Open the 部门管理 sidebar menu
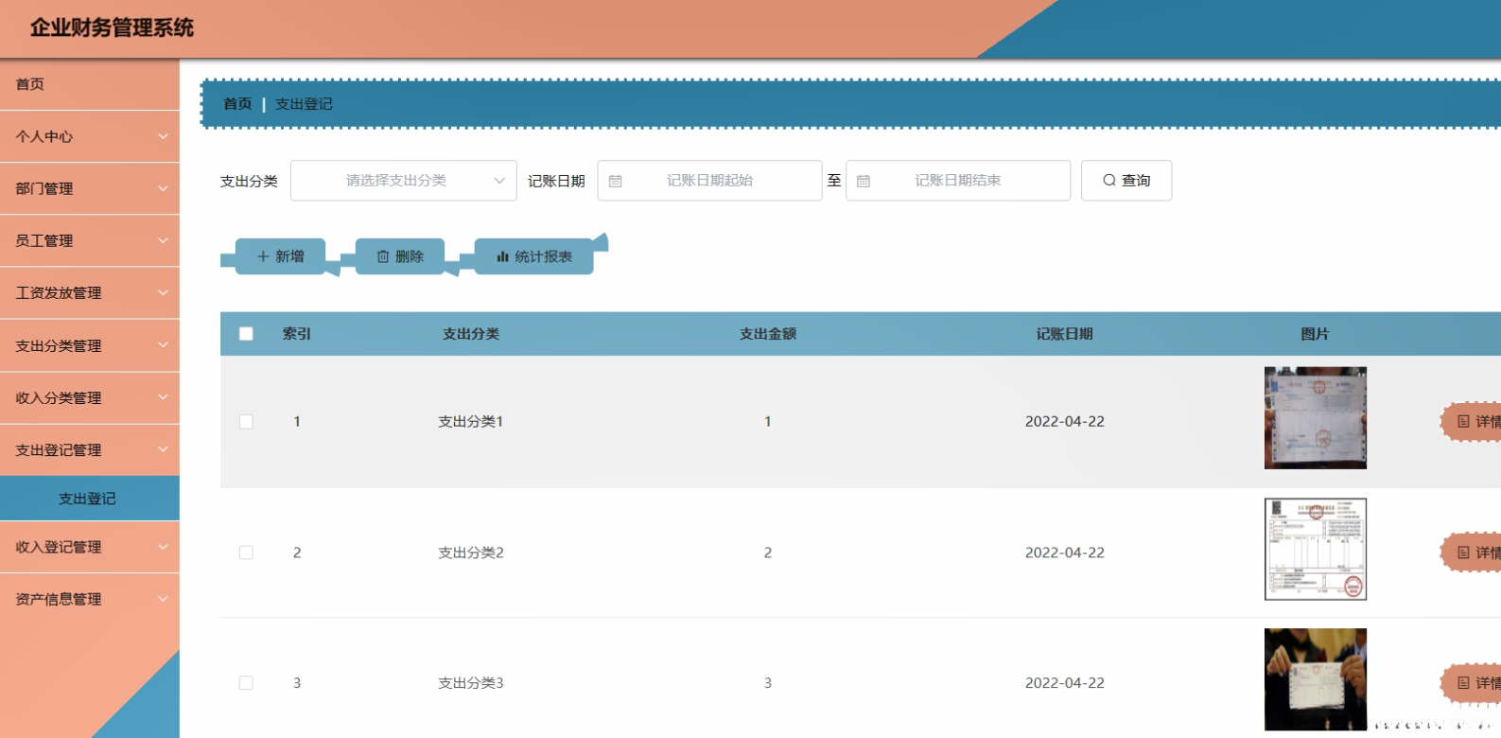The width and height of the screenshot is (1501, 738). [x=90, y=188]
